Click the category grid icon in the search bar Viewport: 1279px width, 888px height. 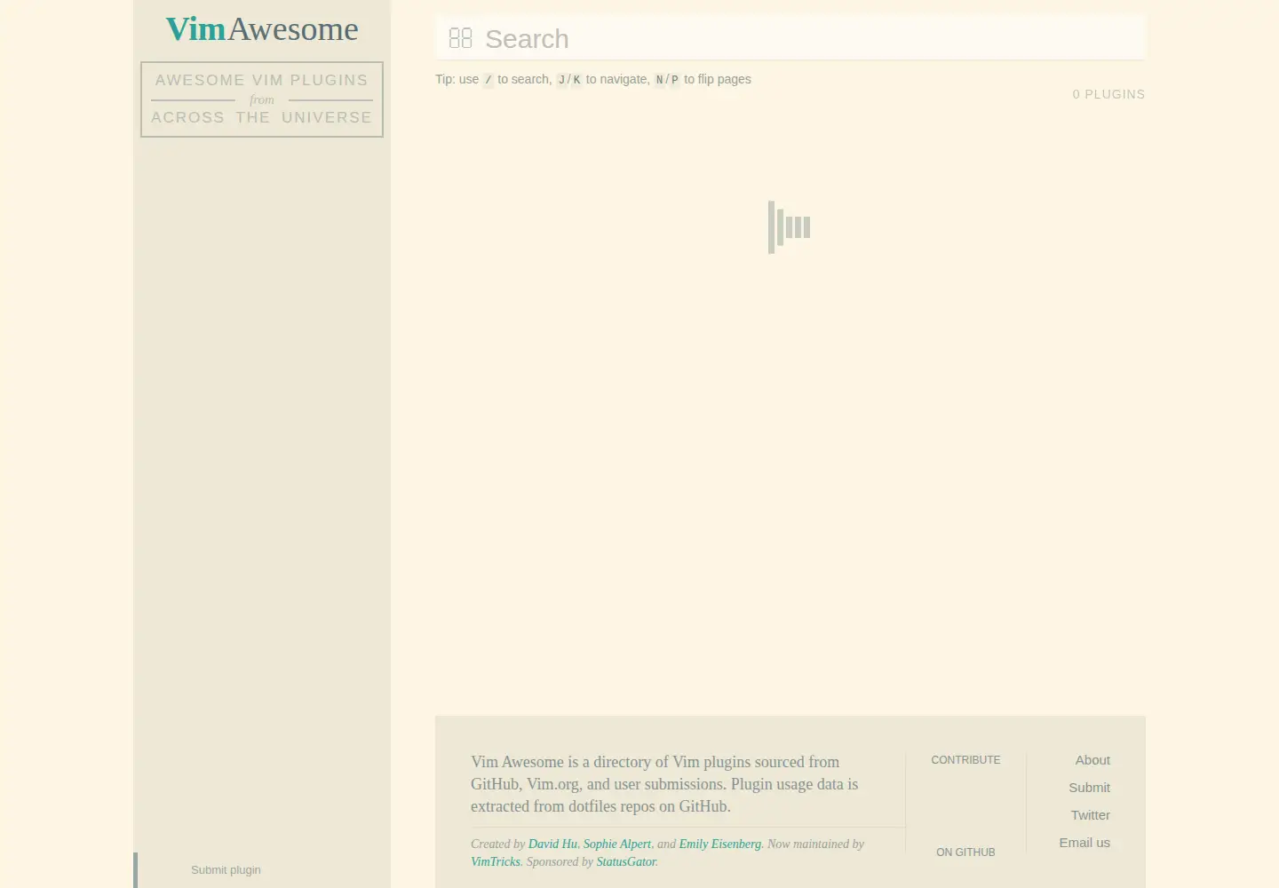pos(460,38)
